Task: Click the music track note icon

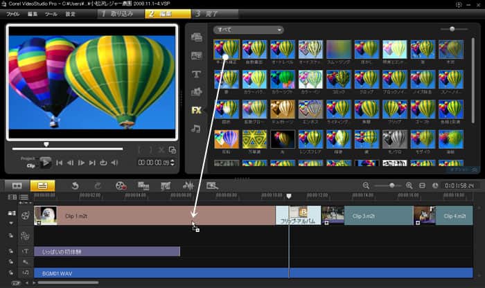Action: (26, 273)
